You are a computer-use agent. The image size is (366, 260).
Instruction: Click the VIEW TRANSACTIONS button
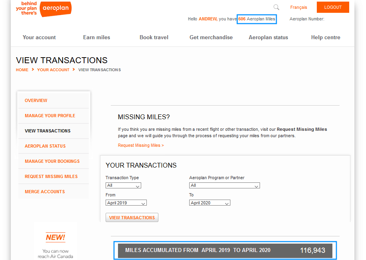tap(132, 218)
